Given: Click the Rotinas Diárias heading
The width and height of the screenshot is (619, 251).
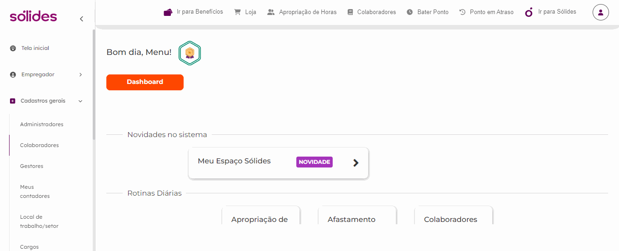Looking at the screenshot, I should click(155, 193).
